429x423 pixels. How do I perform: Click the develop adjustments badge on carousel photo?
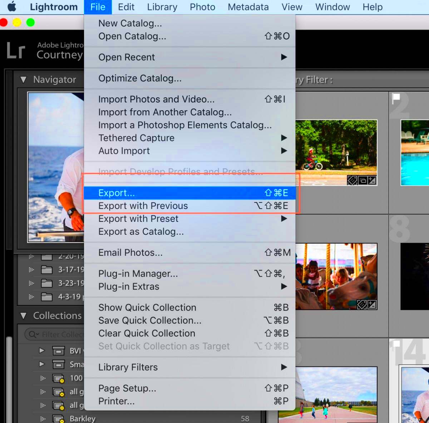[372, 305]
